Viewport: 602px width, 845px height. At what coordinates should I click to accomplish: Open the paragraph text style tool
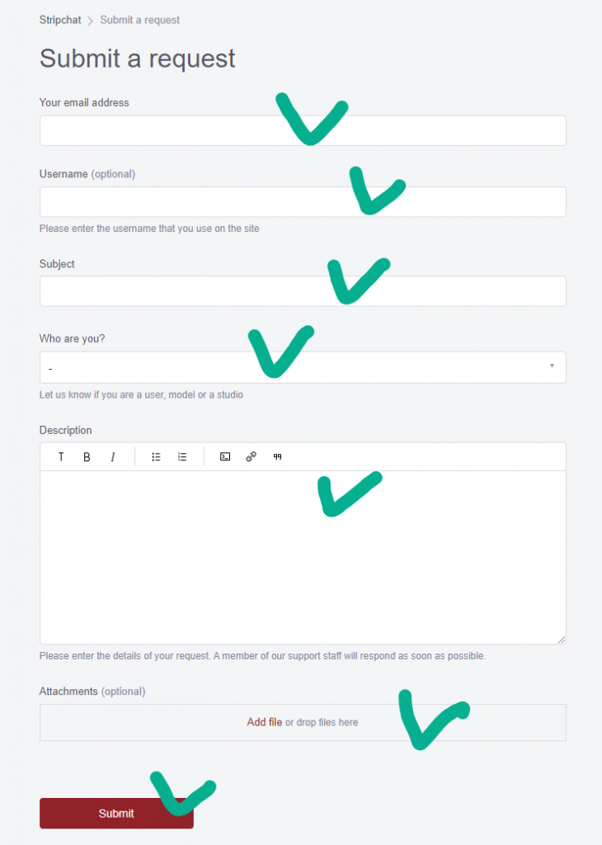tap(61, 457)
